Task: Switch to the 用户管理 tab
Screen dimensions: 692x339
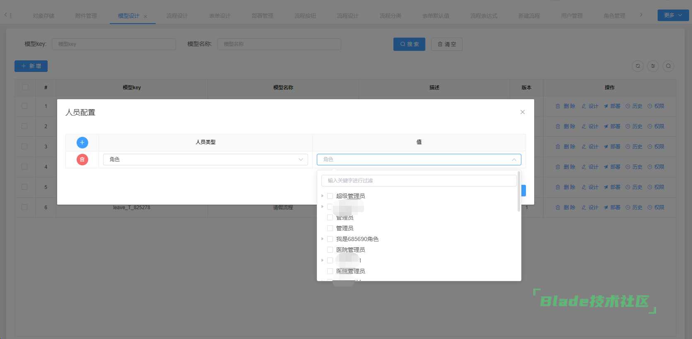Action: (572, 16)
